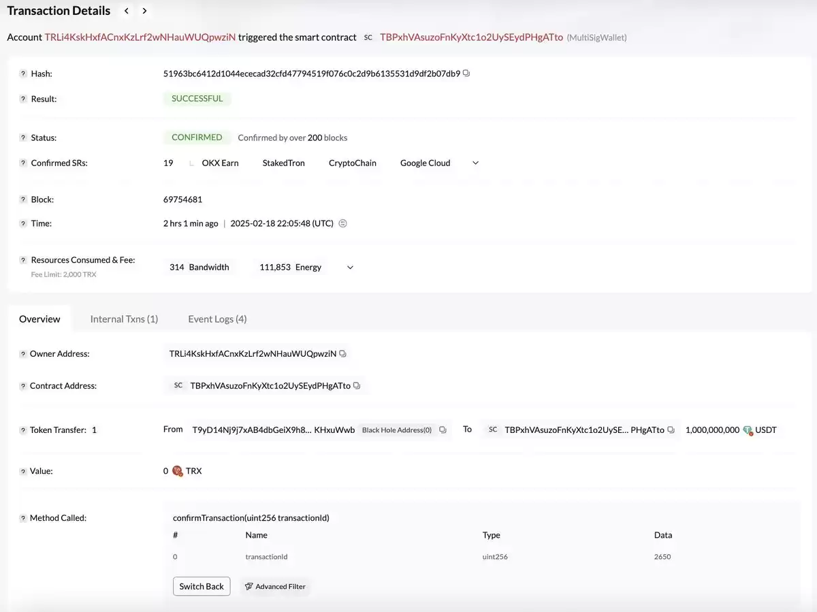Open MultiSigWallet contract link in header

click(x=472, y=37)
